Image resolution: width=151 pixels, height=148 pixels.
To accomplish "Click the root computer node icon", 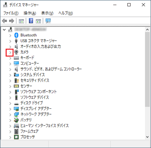I will pos(10,29).
